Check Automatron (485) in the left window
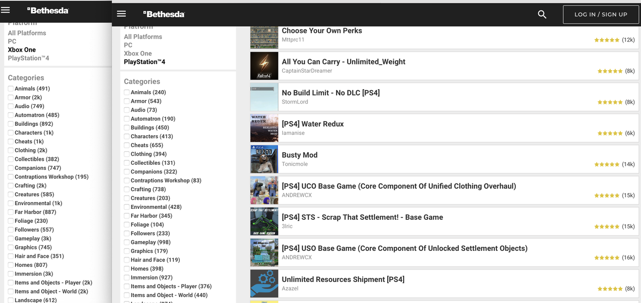The image size is (641, 303). point(11,115)
